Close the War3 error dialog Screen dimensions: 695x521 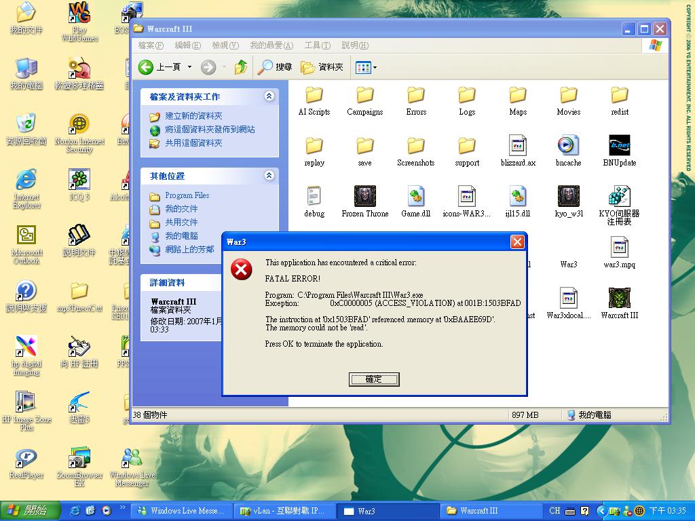pyautogui.click(x=516, y=242)
